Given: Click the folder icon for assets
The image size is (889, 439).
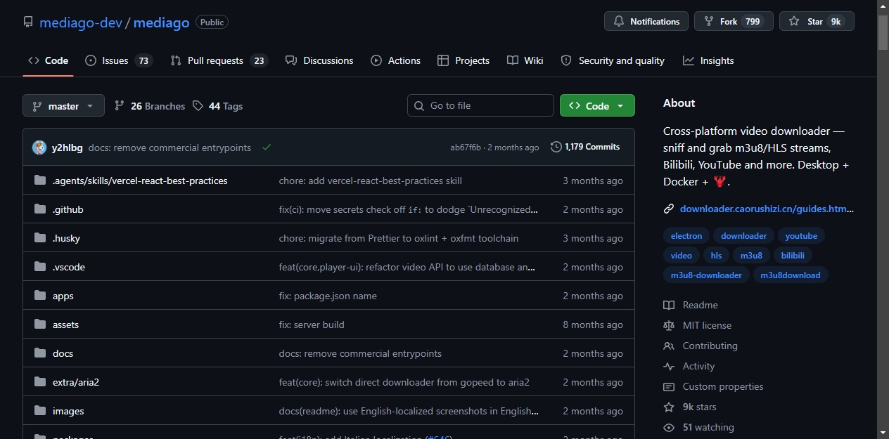Looking at the screenshot, I should 40,325.
